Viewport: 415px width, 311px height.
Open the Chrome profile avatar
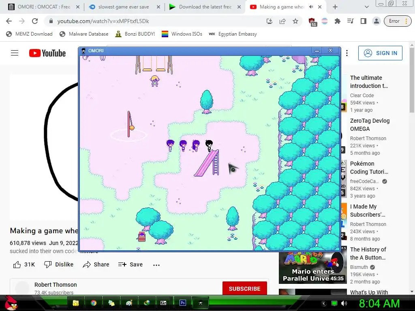pos(376,21)
